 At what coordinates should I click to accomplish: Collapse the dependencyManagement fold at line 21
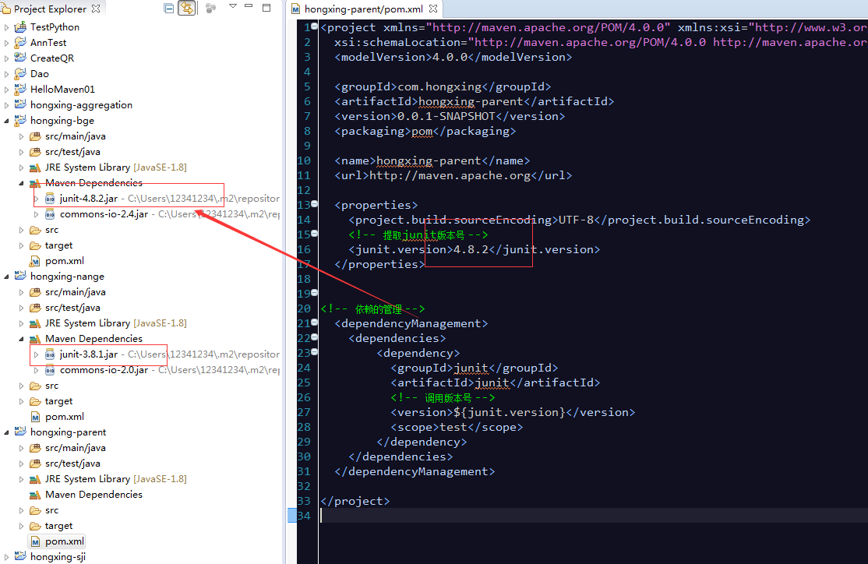coord(315,323)
